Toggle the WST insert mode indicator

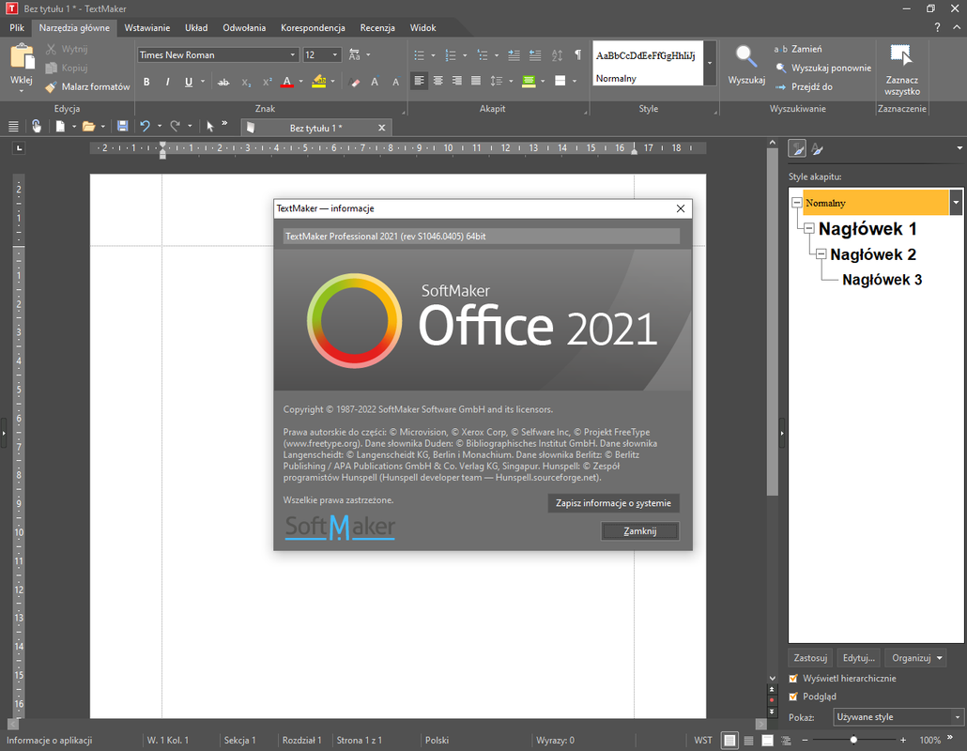702,741
